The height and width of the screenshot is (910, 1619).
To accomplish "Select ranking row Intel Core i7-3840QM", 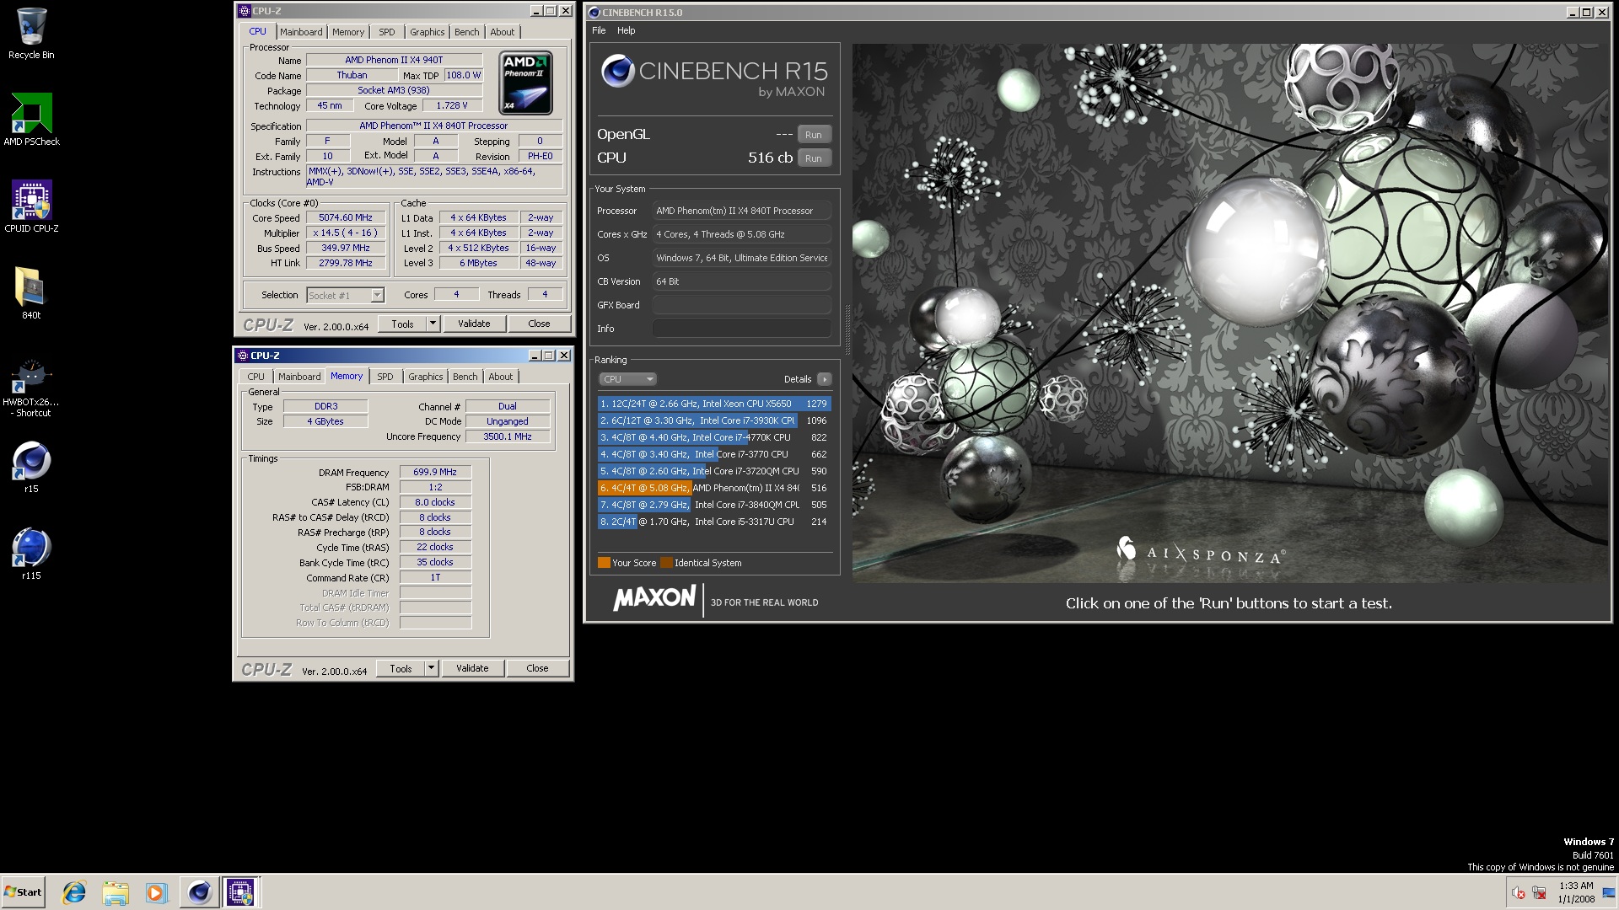I will tap(713, 505).
